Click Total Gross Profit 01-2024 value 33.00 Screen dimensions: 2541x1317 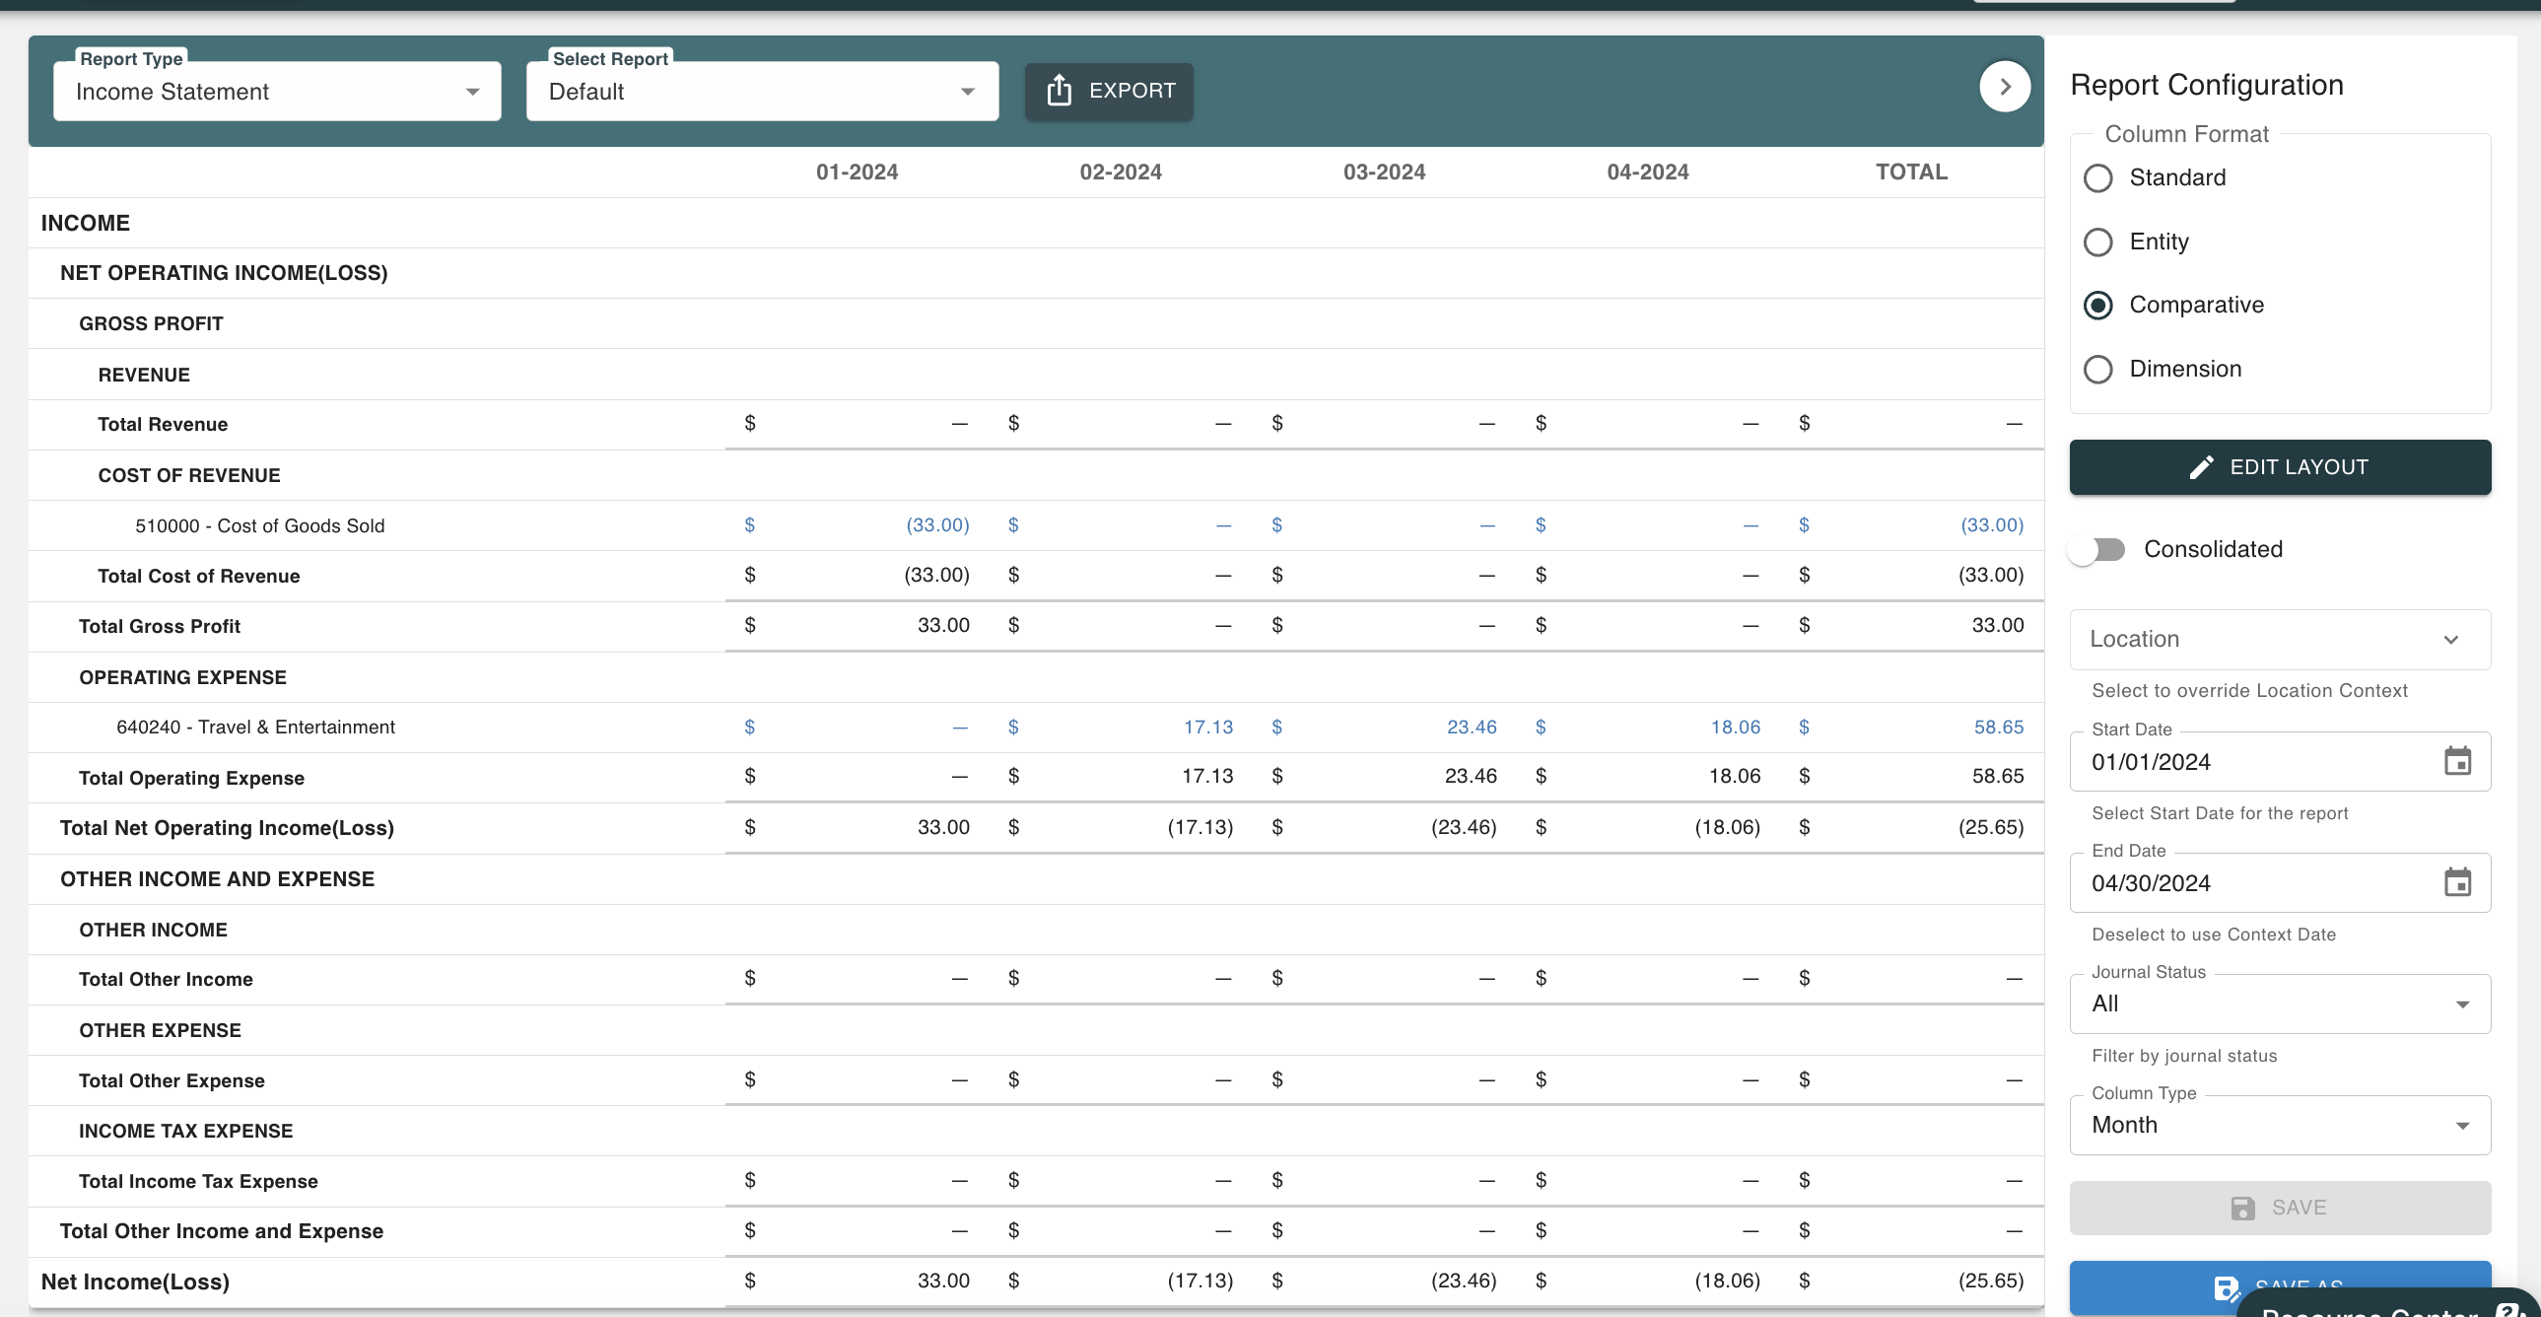[943, 626]
